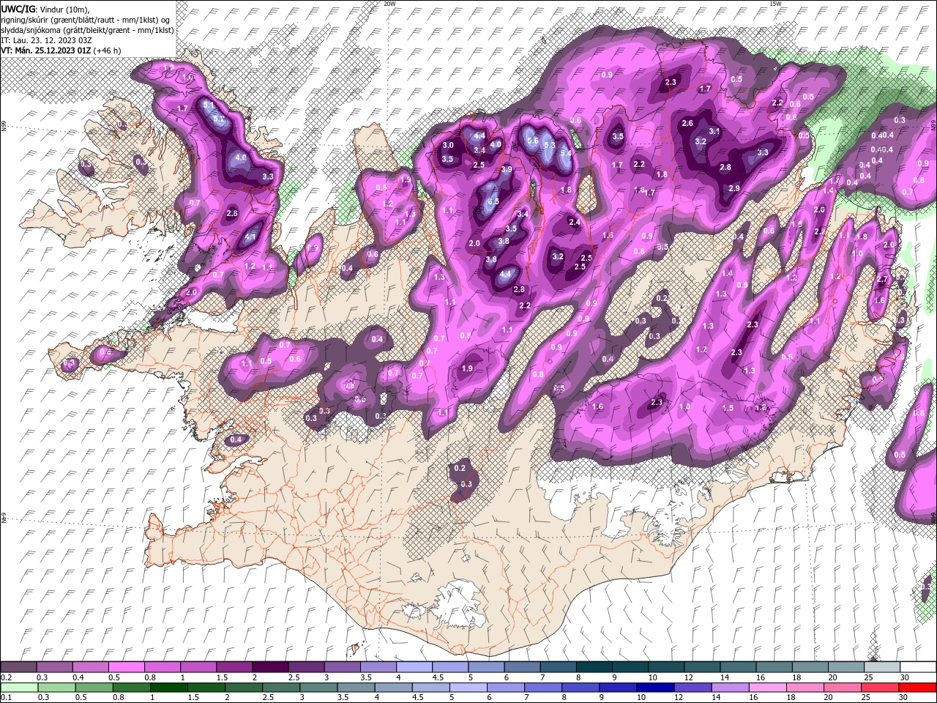The image size is (937, 703).
Task: Click the '0.2' label in top legend row
Action: click(x=6, y=677)
